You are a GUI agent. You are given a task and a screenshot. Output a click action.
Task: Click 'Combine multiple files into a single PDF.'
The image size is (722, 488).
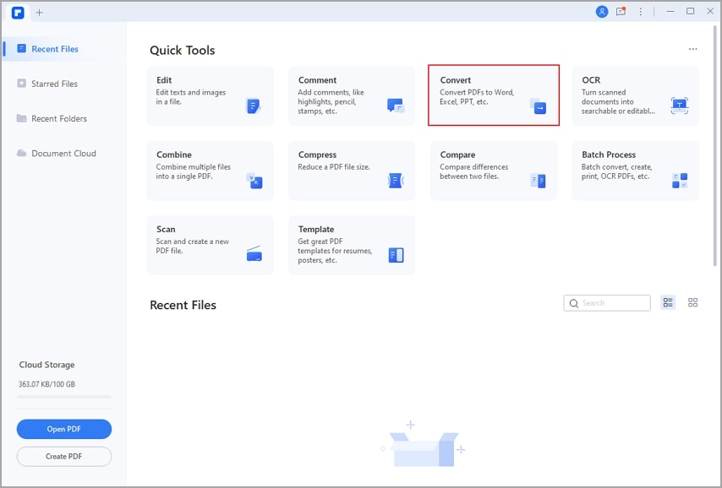tap(193, 171)
